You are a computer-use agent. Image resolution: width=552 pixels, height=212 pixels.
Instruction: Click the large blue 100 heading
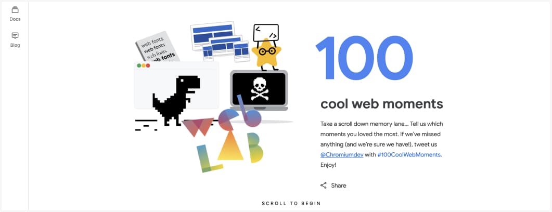364,58
